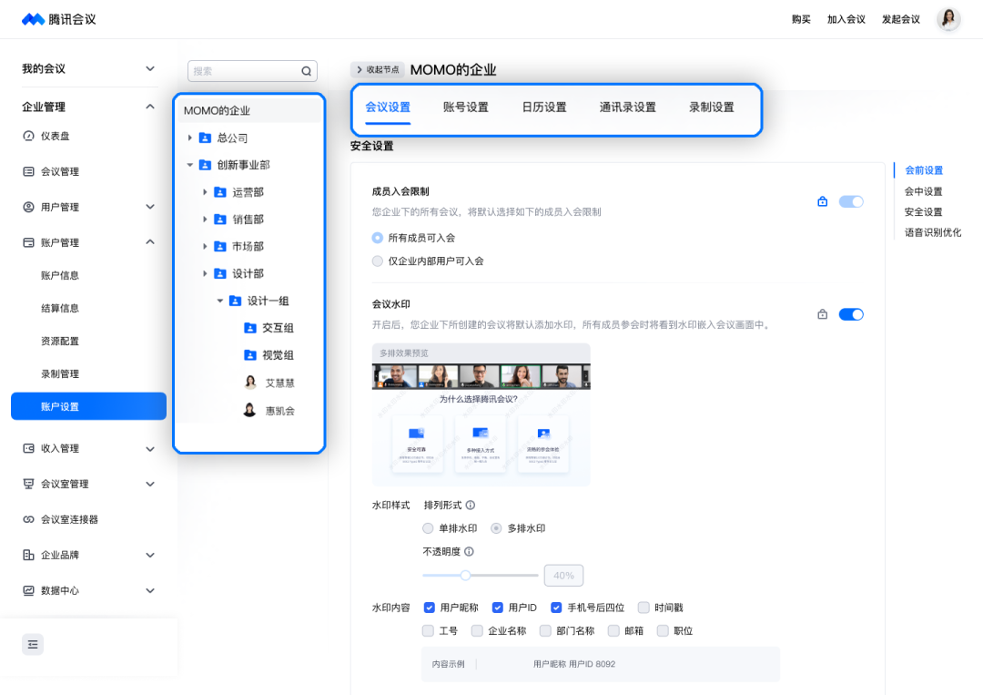
Task: Collapse the 账户管理 submenu chevron
Action: pyautogui.click(x=150, y=242)
